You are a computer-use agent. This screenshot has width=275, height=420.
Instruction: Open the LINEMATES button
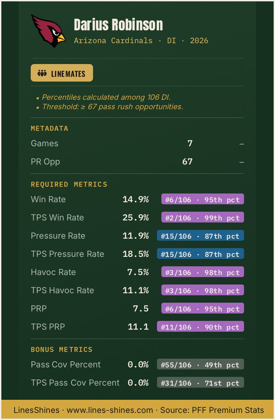pyautogui.click(x=62, y=73)
